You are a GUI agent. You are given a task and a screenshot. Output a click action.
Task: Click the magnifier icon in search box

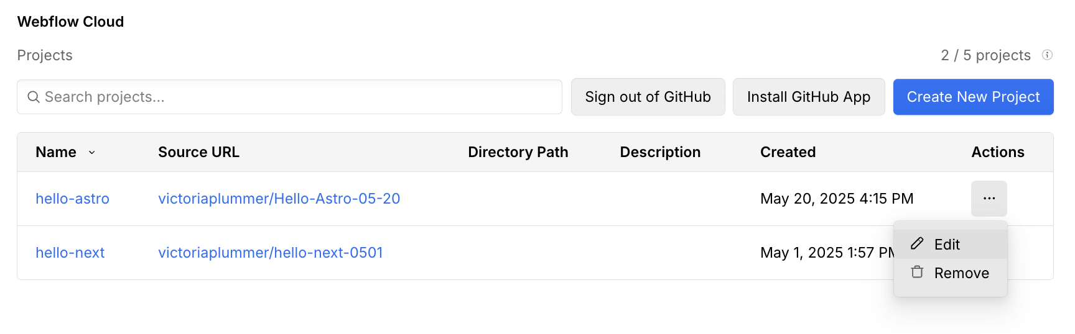(x=34, y=97)
